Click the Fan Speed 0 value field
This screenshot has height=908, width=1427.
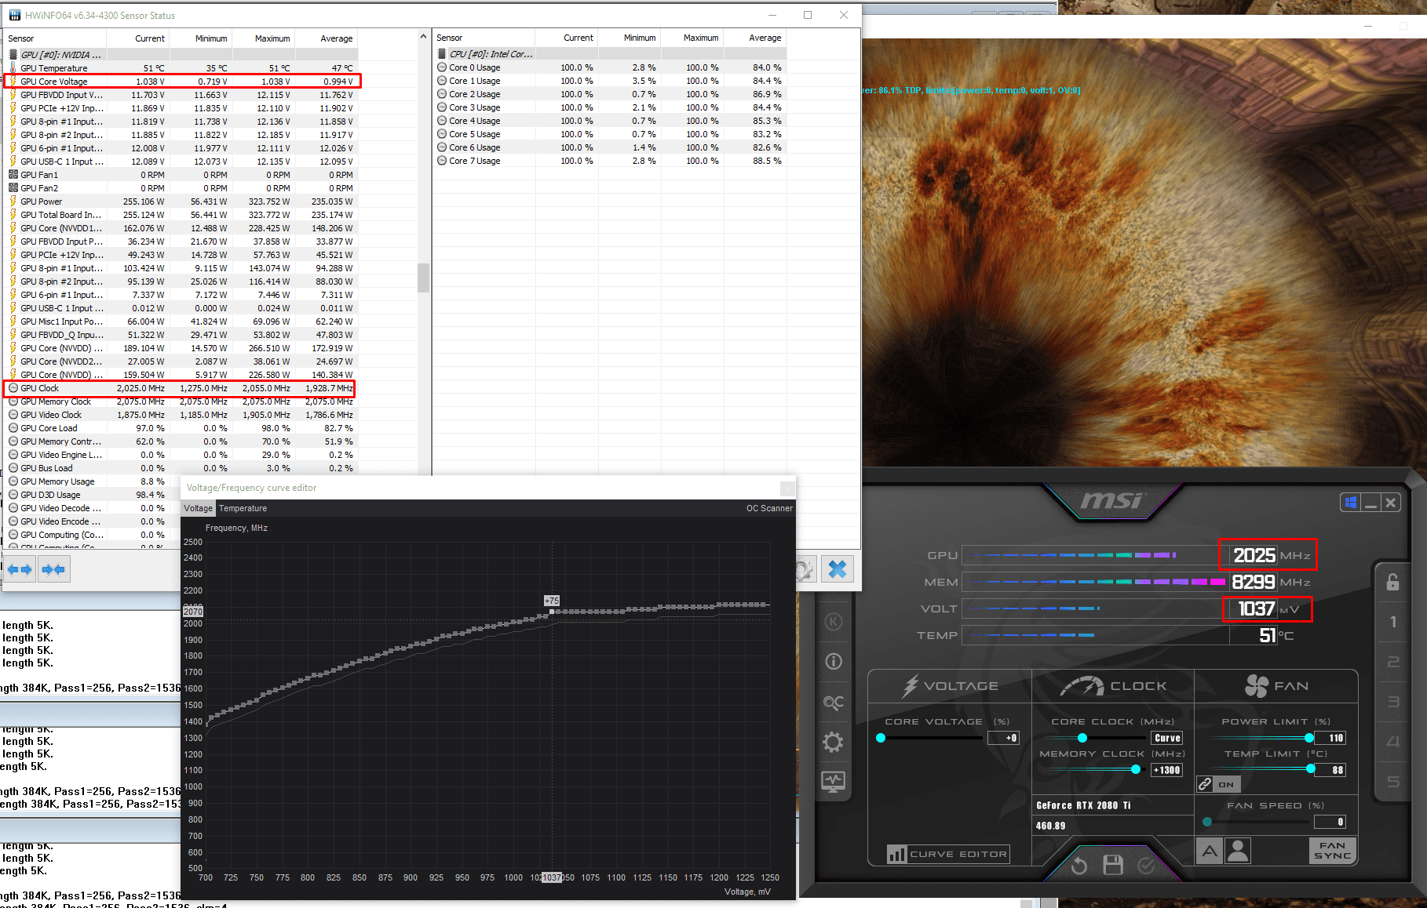click(x=1330, y=822)
